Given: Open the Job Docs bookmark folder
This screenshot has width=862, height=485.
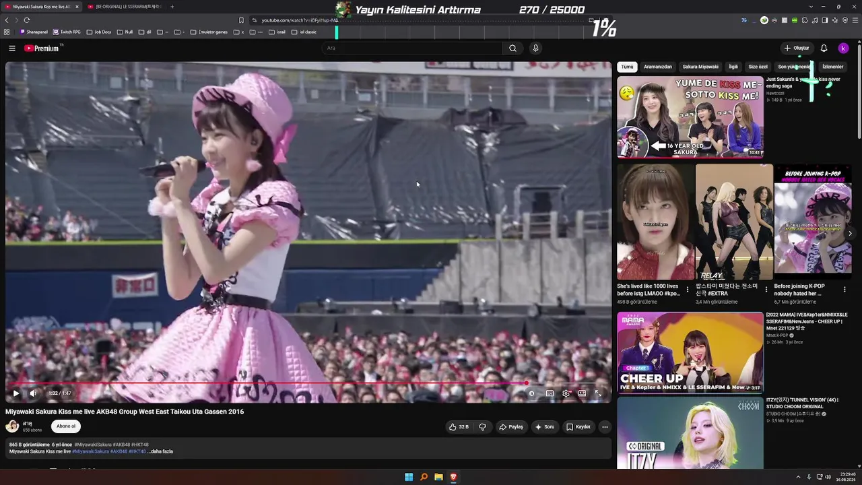Looking at the screenshot, I should [x=99, y=32].
